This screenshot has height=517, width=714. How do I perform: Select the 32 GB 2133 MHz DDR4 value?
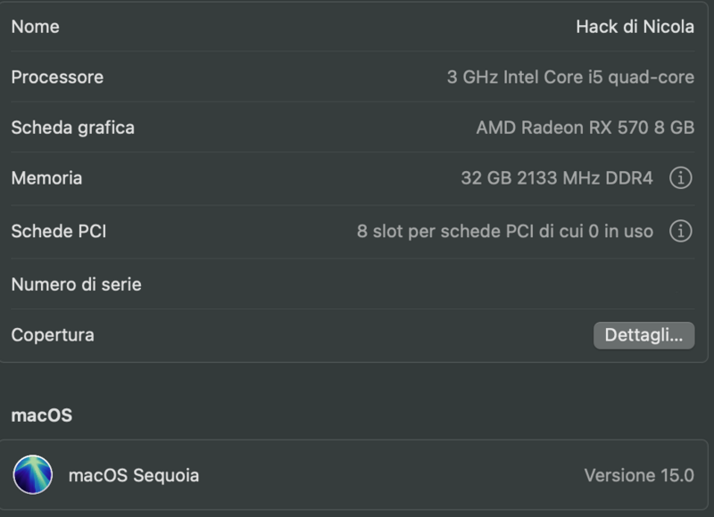pyautogui.click(x=557, y=178)
